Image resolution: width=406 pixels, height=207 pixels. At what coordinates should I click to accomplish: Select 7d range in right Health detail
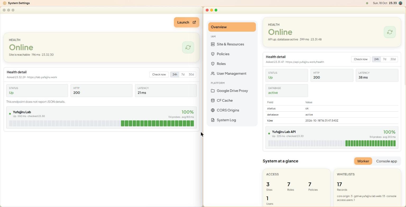[385, 59]
